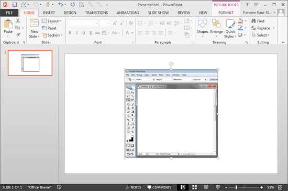Open the Font Color dropdown arrow
This screenshot has height=191, width=288.
132,33
